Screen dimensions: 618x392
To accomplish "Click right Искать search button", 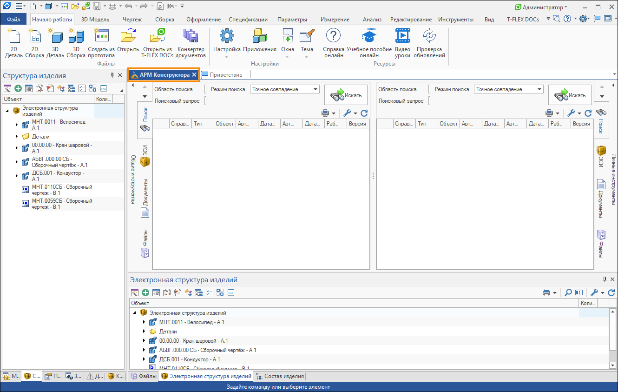I will [x=570, y=95].
